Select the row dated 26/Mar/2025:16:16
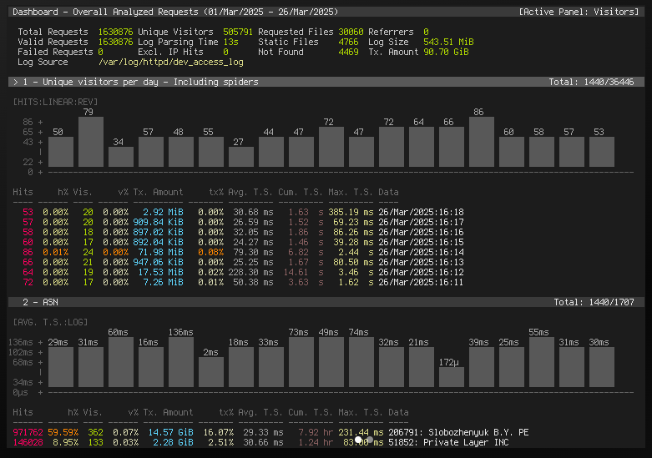 pos(238,232)
